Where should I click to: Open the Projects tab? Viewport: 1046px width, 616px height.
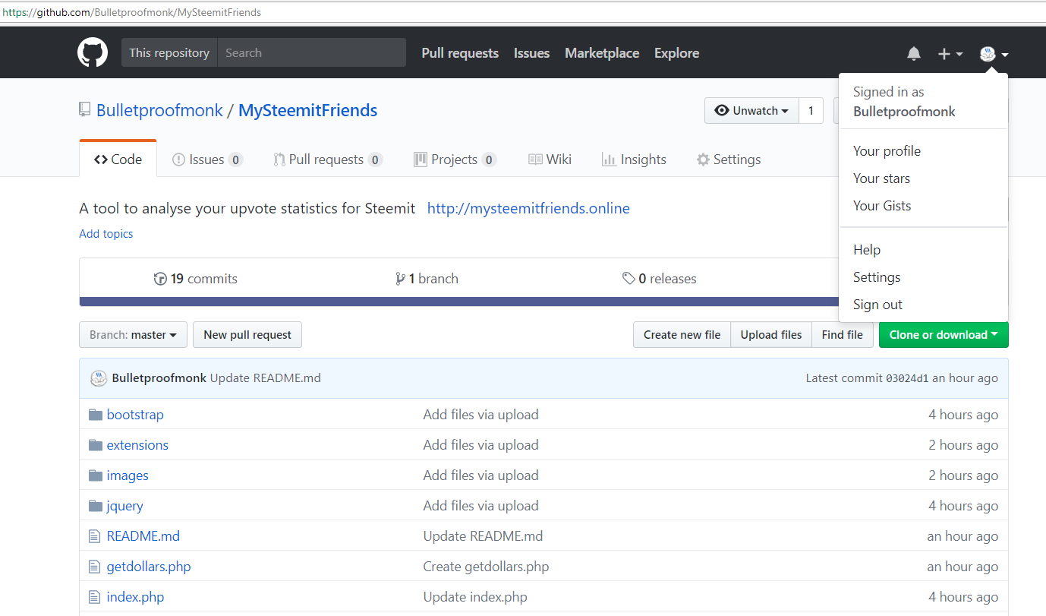click(455, 160)
